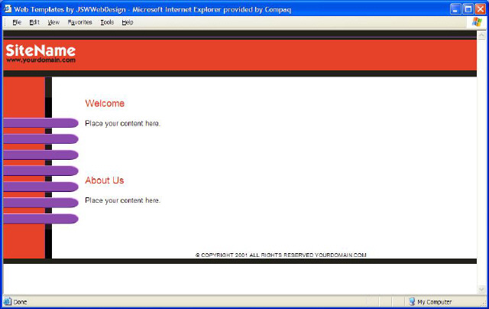Image resolution: width=489 pixels, height=309 pixels.
Task: Click the fourth purple navigation button from top
Action: click(40, 171)
